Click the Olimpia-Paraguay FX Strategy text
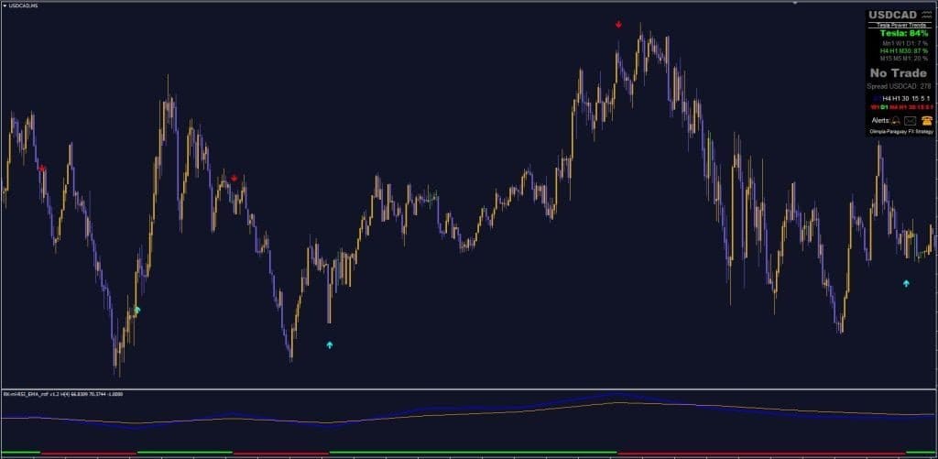Screen dimensions: 938x459 tap(900, 132)
